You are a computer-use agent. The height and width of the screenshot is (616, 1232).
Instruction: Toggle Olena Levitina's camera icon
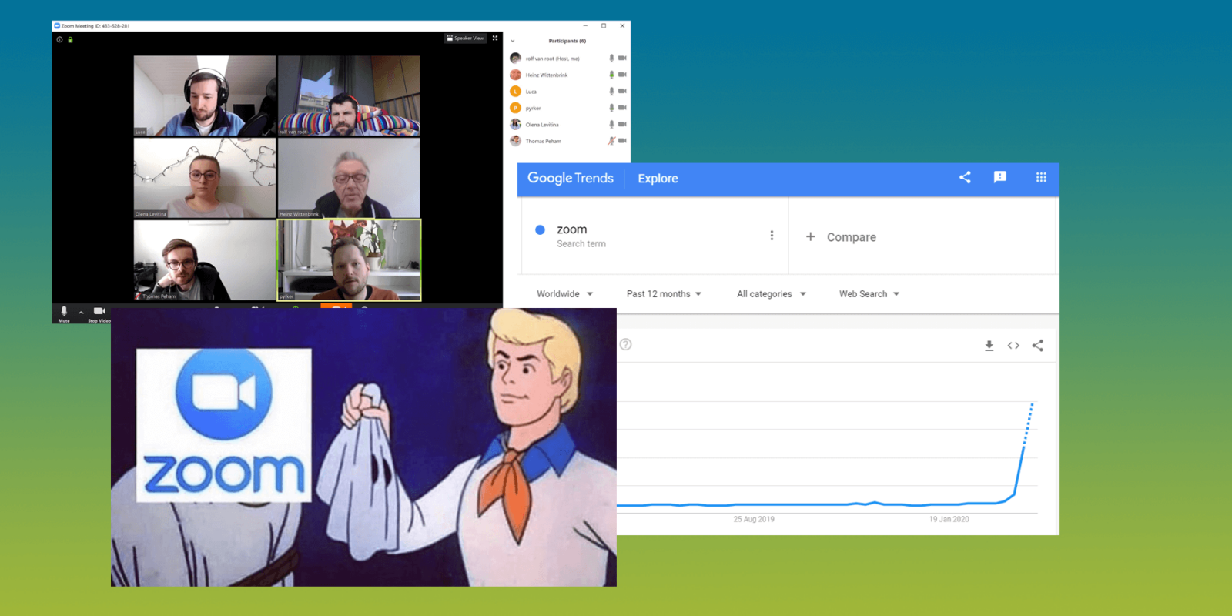pyautogui.click(x=622, y=124)
